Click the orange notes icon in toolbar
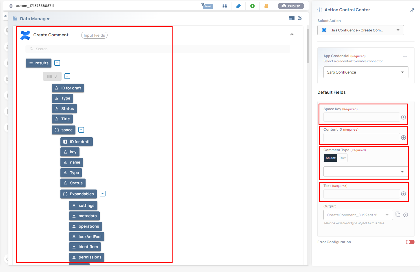The height and width of the screenshot is (272, 420). pos(266,6)
